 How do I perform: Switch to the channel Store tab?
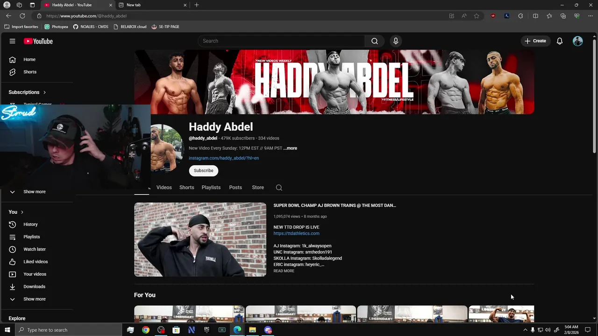click(x=258, y=188)
